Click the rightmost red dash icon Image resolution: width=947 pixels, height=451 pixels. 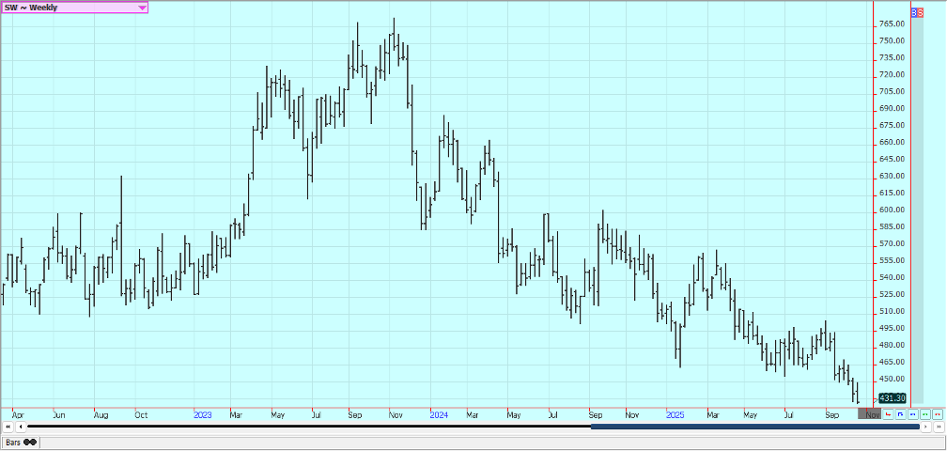tap(938, 414)
